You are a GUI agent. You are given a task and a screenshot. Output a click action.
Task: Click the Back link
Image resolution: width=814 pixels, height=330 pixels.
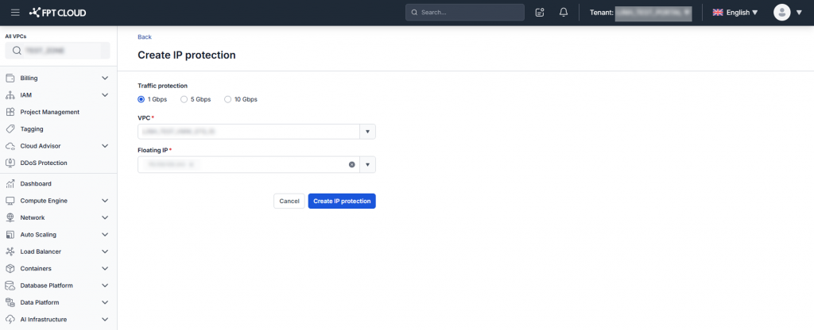(144, 37)
